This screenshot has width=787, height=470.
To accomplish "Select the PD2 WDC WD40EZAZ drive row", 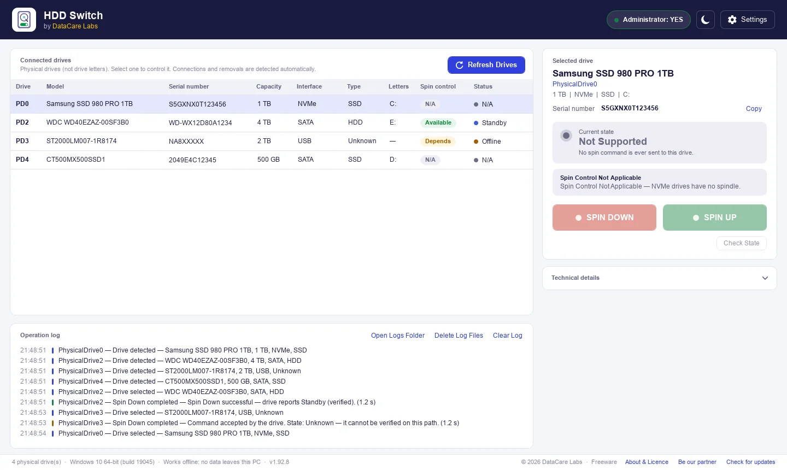I will 272,122.
